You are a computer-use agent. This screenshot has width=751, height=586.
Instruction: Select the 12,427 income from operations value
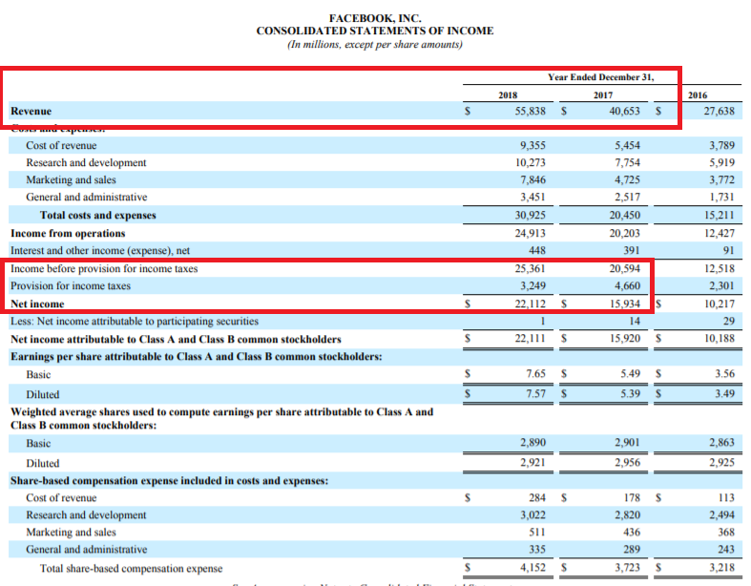pos(720,234)
